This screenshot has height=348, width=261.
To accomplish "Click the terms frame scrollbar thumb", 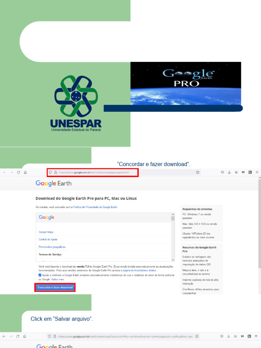I will point(173,219).
